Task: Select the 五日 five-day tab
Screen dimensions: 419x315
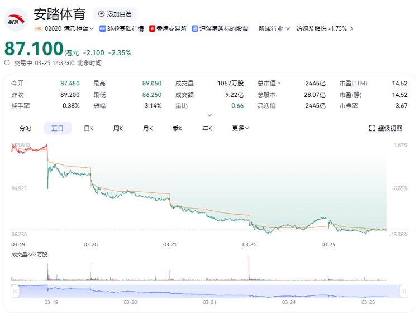Action: point(58,128)
